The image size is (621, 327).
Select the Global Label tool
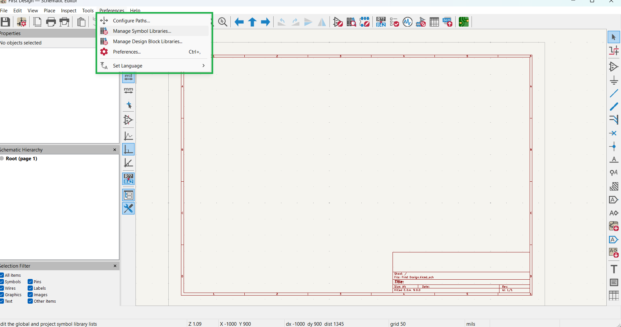click(x=614, y=200)
